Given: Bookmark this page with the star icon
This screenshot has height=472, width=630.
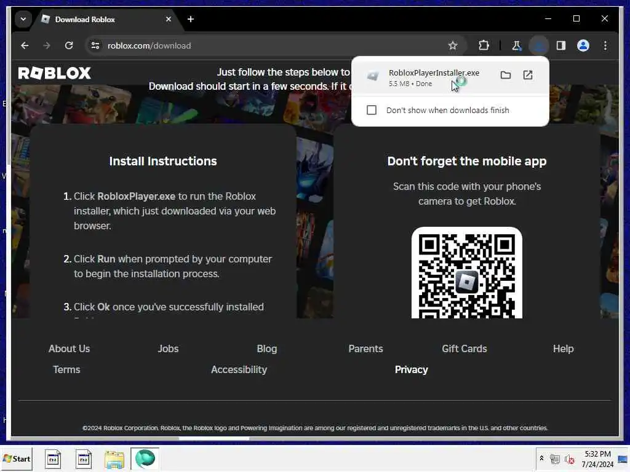Looking at the screenshot, I should (453, 45).
